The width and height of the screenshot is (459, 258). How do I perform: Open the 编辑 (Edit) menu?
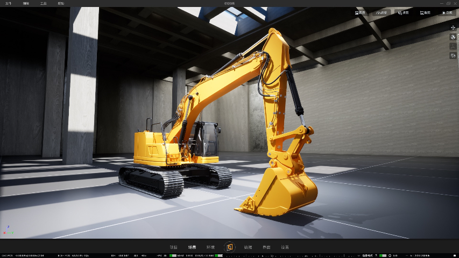tap(26, 4)
